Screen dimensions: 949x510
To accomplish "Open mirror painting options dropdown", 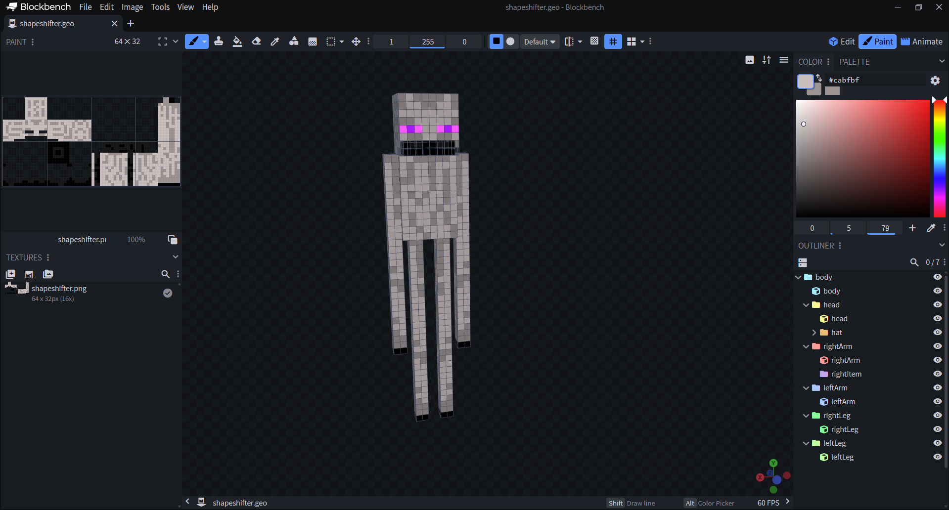I will click(x=580, y=42).
